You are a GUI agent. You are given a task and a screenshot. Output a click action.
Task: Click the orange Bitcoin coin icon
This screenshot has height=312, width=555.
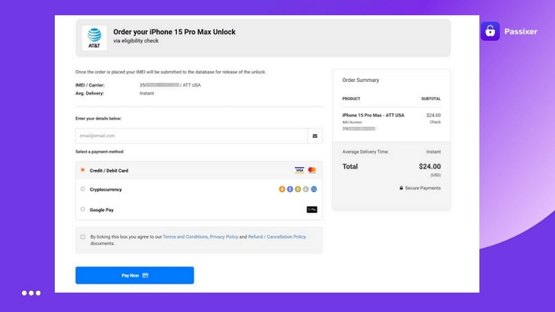click(x=282, y=189)
